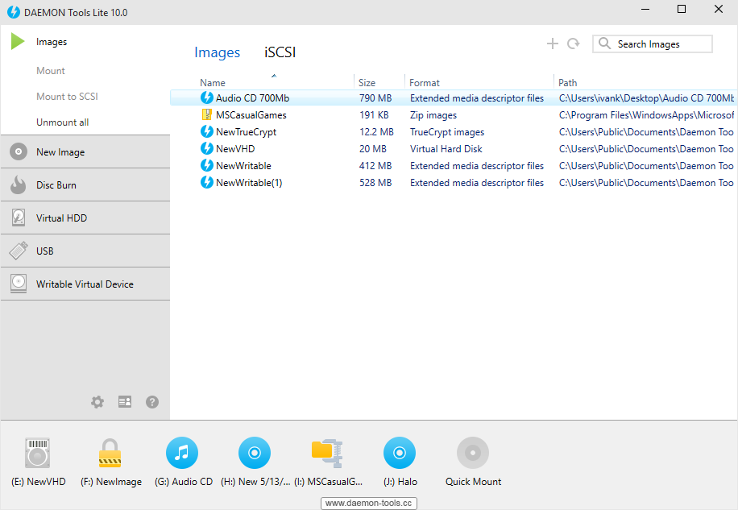This screenshot has height=510, width=738.
Task: Click Unmount all in sidebar
Action: (x=63, y=122)
